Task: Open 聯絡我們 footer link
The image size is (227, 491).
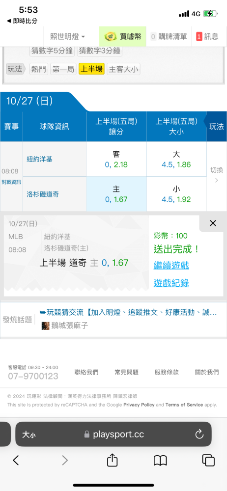Action: click(x=86, y=372)
